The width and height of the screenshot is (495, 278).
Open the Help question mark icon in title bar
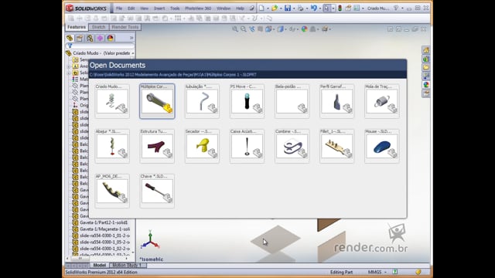[396, 8]
